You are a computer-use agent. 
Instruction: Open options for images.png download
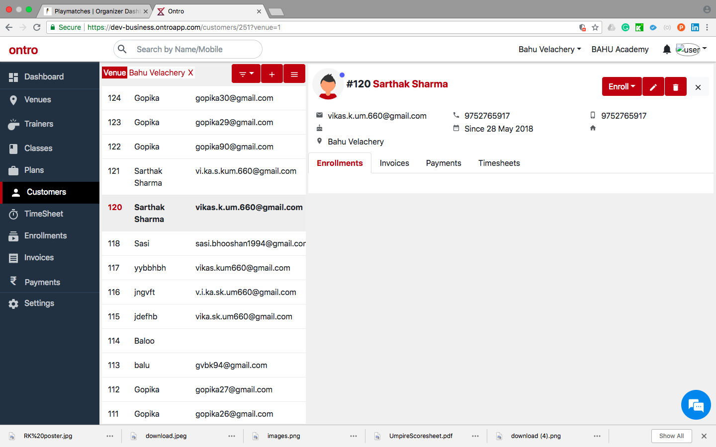coord(354,436)
